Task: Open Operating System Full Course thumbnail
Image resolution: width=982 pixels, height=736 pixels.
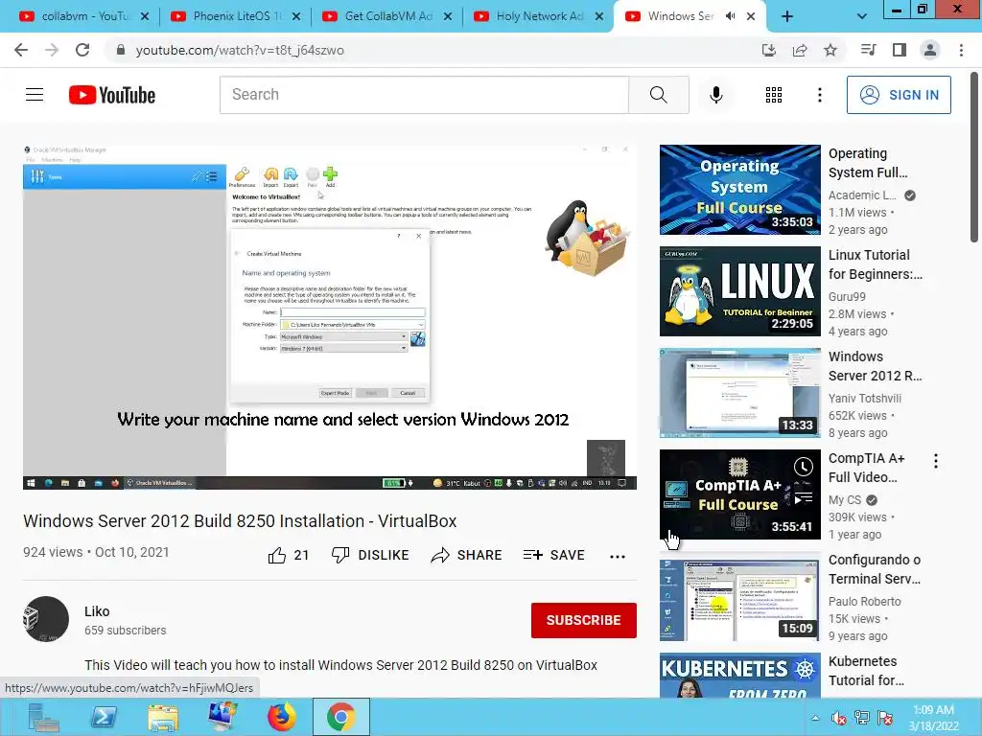Action: 739,190
